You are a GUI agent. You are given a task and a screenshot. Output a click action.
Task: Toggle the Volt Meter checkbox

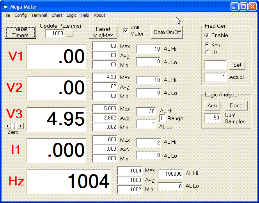coord(126,30)
